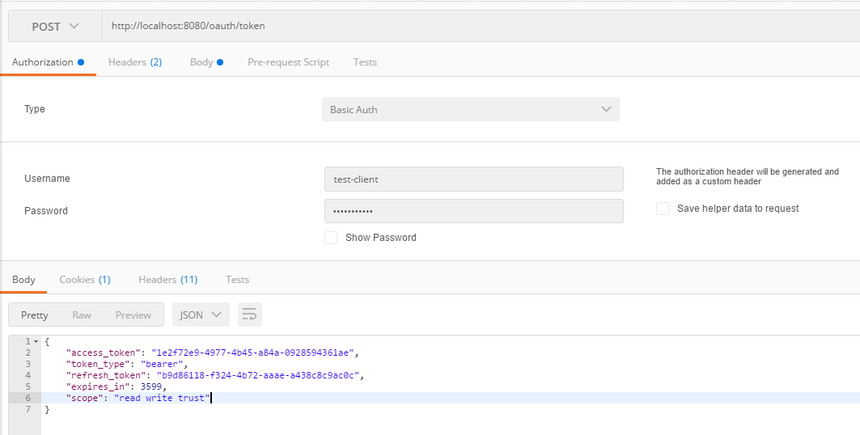This screenshot has height=435, width=860.
Task: Tick Save helper data to request
Action: point(663,208)
